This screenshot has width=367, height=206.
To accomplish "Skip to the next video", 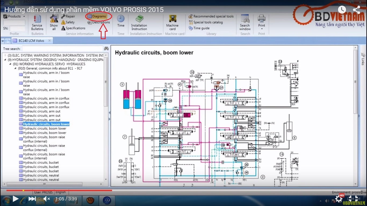I will pyautogui.click(x=32, y=199).
